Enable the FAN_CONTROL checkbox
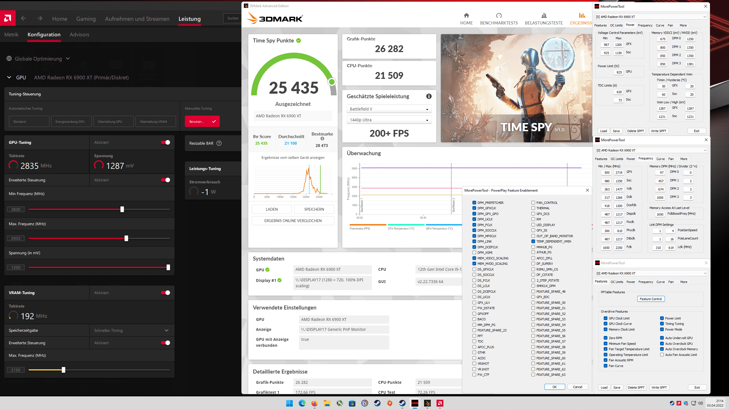This screenshot has height=410, width=729. (533, 203)
